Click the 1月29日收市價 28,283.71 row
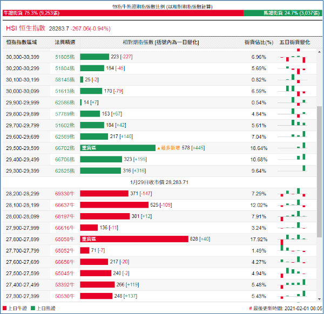Viewport: 324px width, 314px height. [x=159, y=182]
